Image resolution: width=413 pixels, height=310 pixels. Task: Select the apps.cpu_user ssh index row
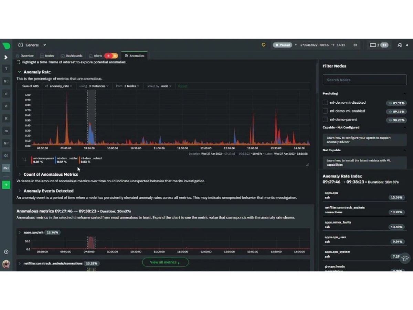[x=364, y=239]
